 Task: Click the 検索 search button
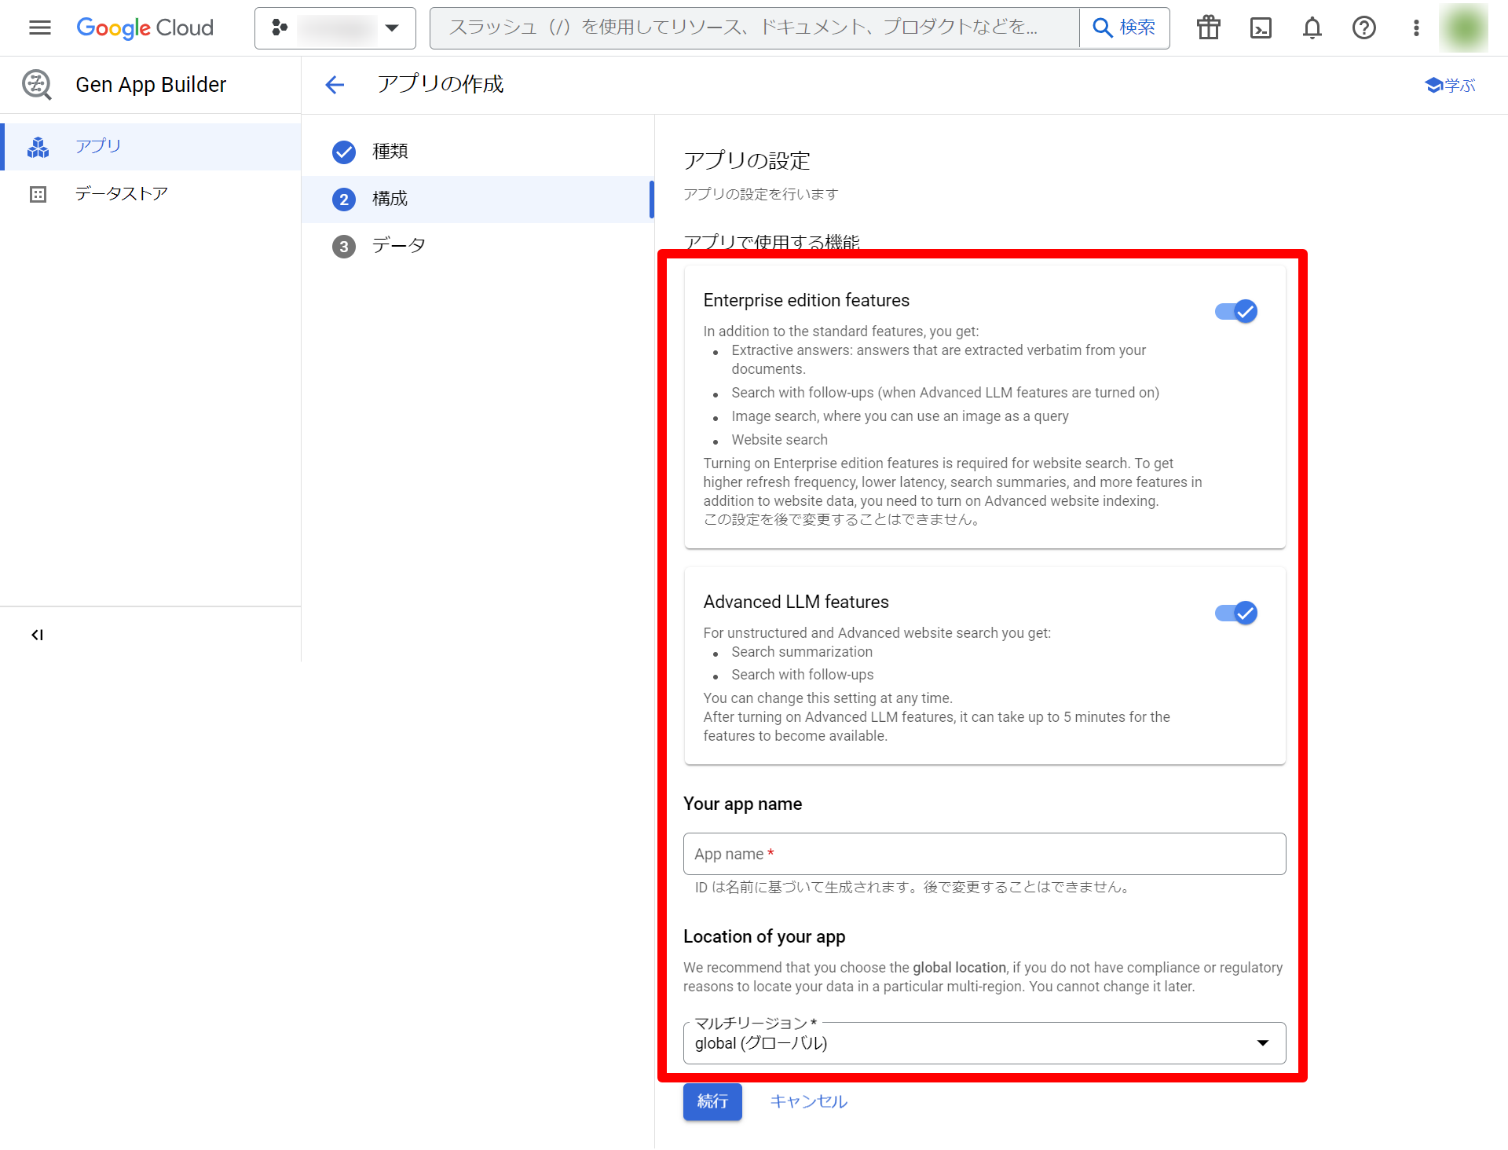click(x=1124, y=28)
